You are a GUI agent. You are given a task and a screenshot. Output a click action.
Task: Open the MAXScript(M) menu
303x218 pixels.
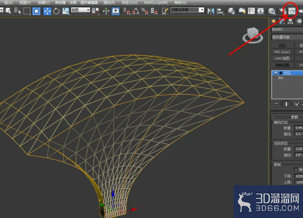pyautogui.click(x=156, y=2)
